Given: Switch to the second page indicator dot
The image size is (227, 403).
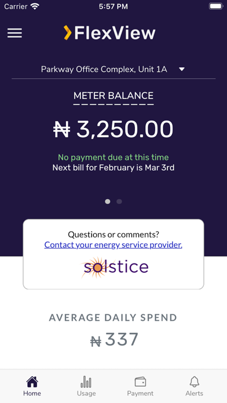Looking at the screenshot, I should tap(119, 201).
